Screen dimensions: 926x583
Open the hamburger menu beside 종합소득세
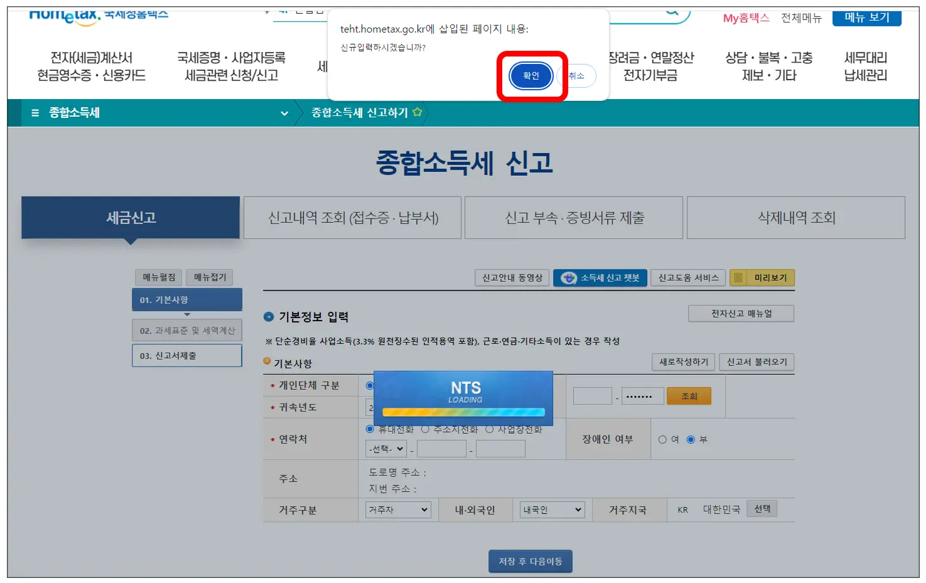(36, 113)
